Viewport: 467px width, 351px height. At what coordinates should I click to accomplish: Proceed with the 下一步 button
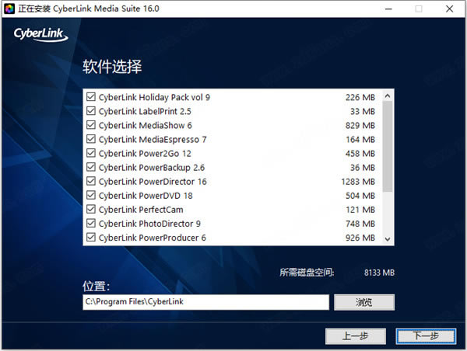425,335
